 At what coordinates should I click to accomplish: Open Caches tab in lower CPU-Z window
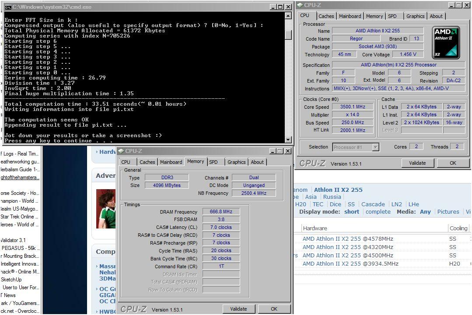click(x=147, y=162)
